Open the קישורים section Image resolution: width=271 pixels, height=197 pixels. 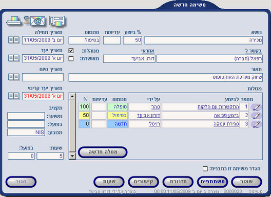tap(143, 182)
